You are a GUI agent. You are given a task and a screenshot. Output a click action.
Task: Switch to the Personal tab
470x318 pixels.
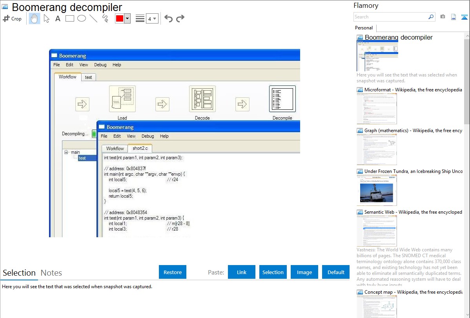click(x=364, y=28)
